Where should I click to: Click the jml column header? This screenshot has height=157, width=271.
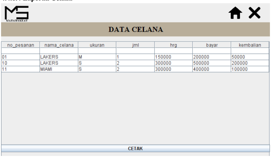[x=135, y=45]
